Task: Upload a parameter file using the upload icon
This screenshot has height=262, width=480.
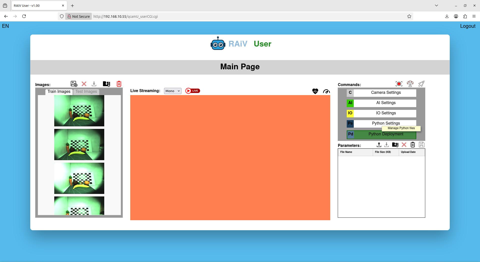Action: coord(379,145)
